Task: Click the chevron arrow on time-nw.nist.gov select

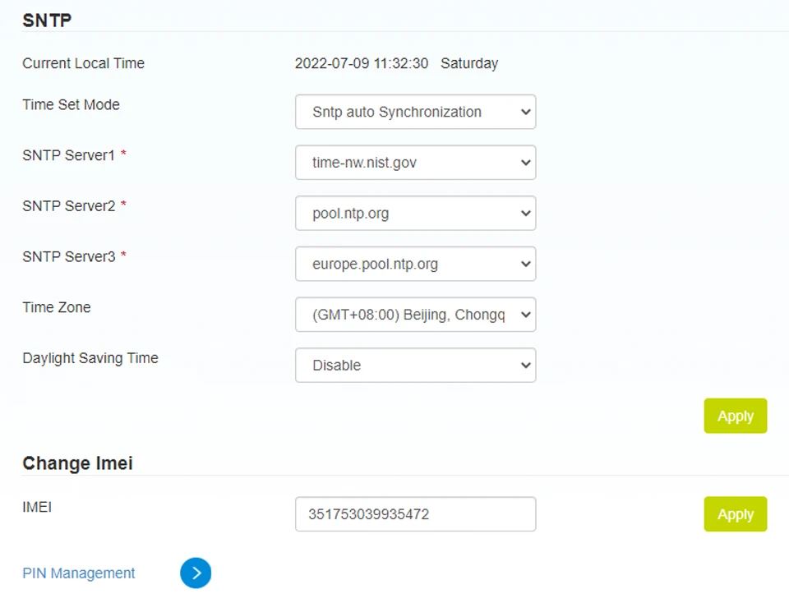Action: tap(526, 163)
